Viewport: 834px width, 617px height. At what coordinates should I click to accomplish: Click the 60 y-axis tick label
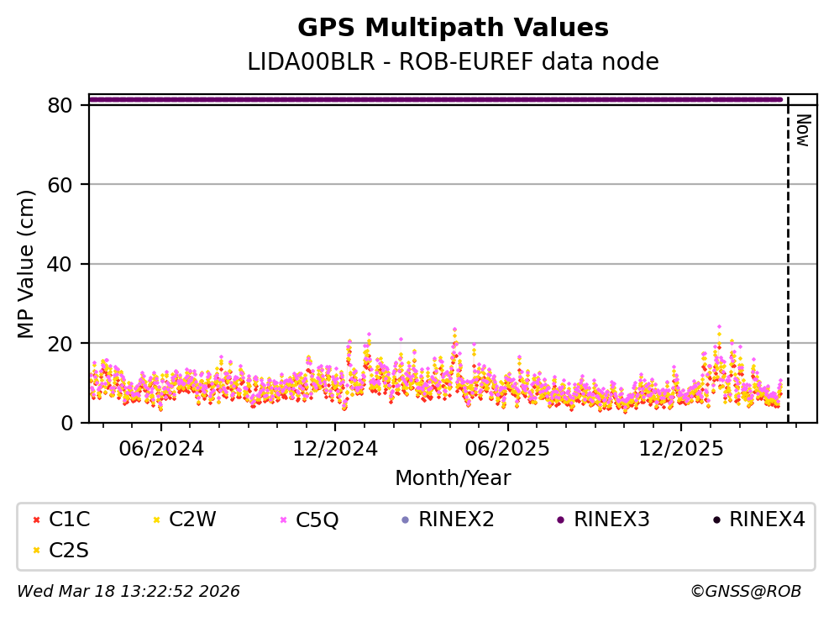(x=67, y=185)
